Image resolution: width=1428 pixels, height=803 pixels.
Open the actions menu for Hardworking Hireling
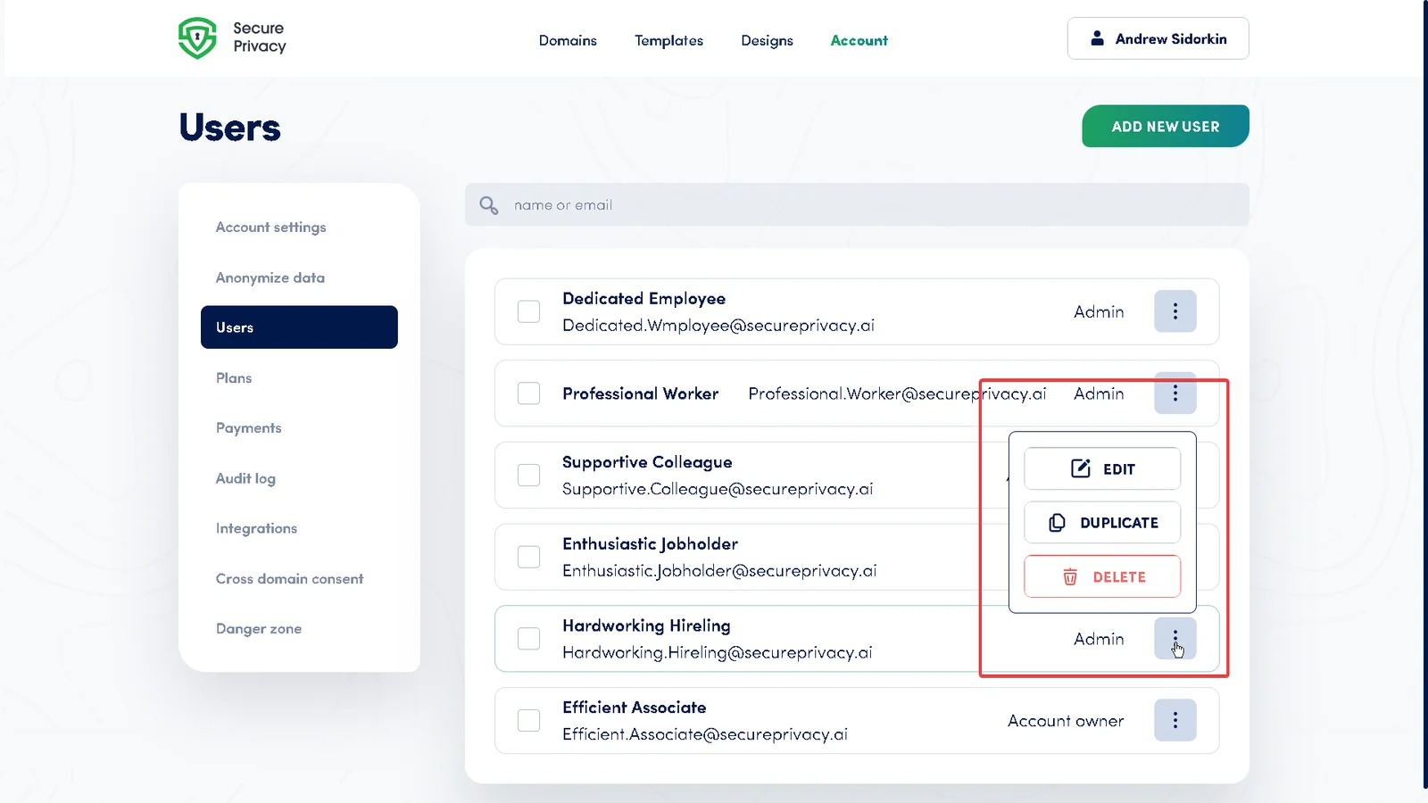tap(1175, 639)
